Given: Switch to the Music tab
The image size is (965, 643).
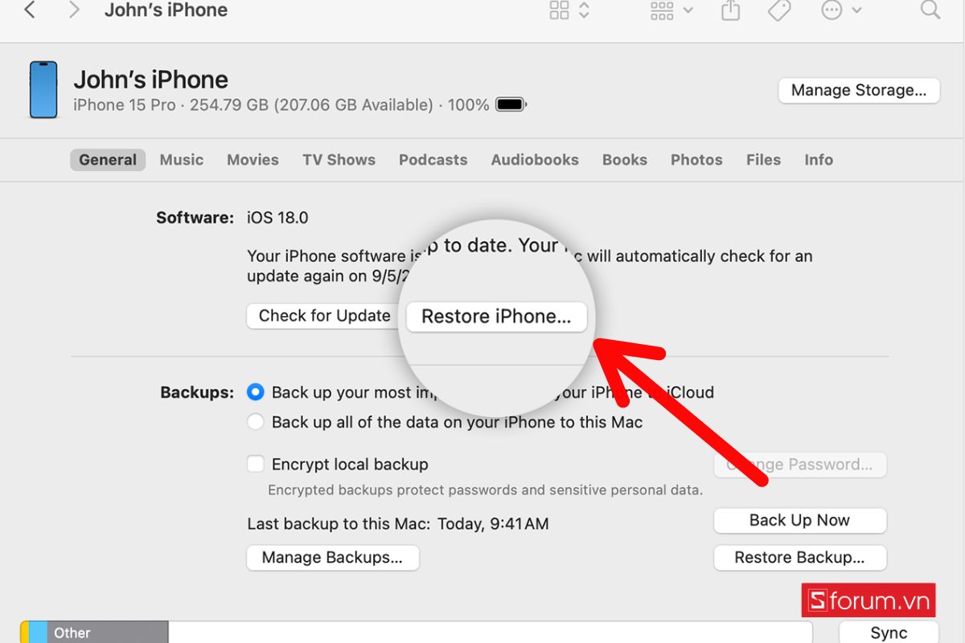Looking at the screenshot, I should pos(182,160).
